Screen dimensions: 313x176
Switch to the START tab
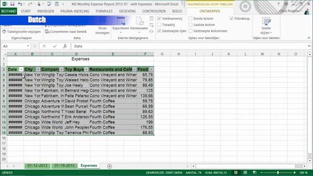point(26,11)
